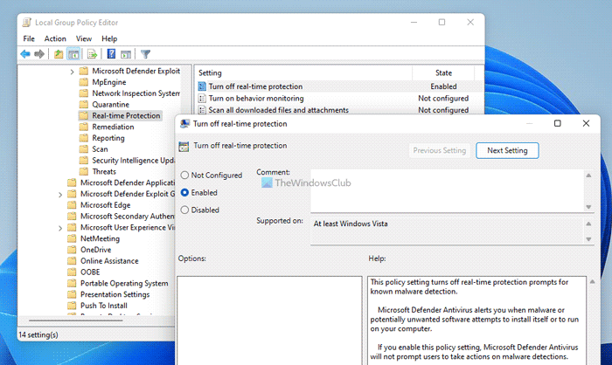
Task: Click the Local Group Policy Editor title icon
Action: coord(26,23)
